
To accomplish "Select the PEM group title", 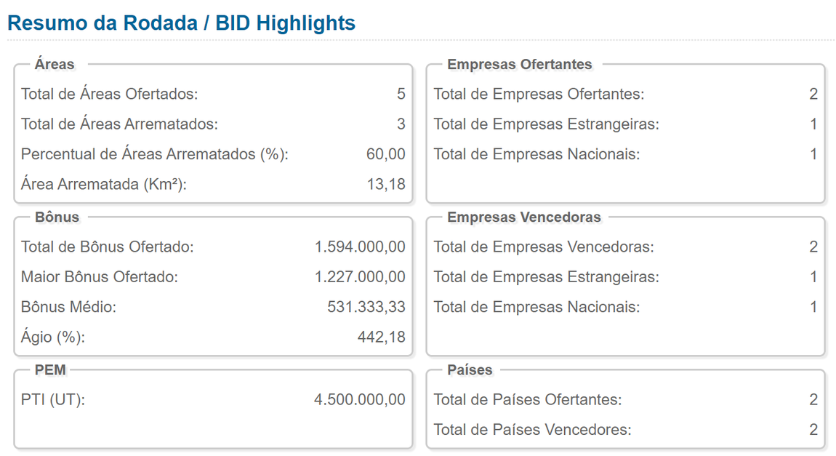I will tap(50, 369).
